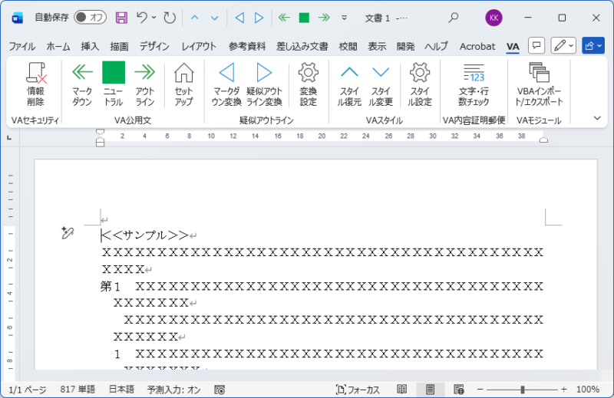614x398 pixels.
Task: Switch to print layout view in status bar
Action: [x=431, y=390]
